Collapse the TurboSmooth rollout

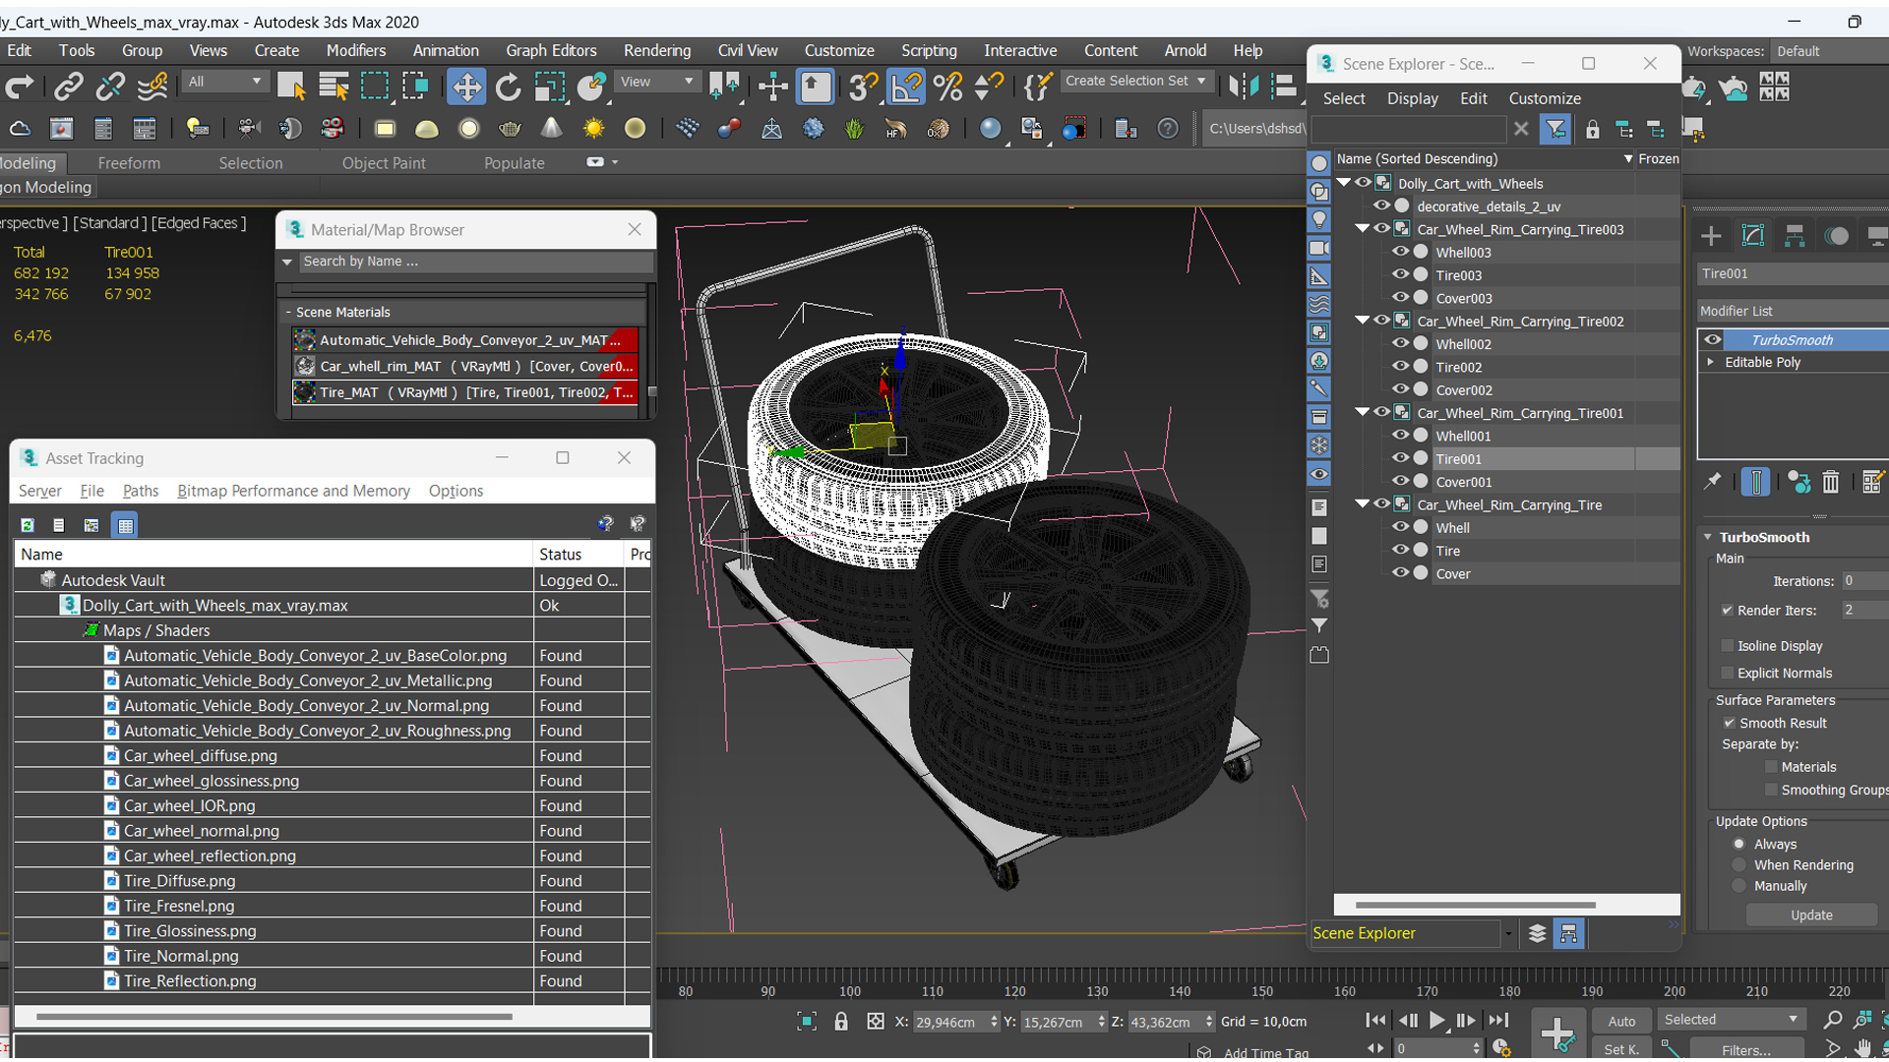1709,537
